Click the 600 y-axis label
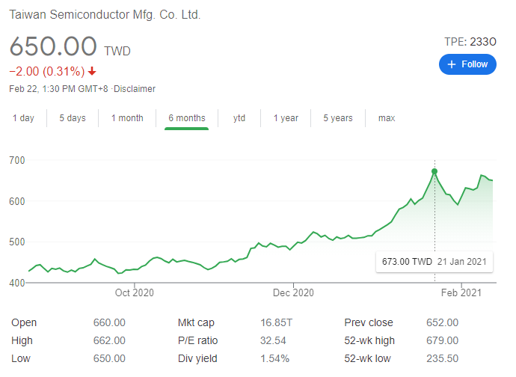 point(17,201)
